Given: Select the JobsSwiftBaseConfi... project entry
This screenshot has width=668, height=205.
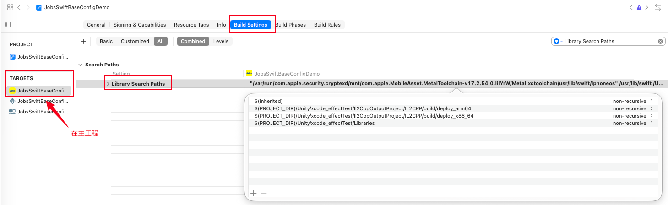Looking at the screenshot, I should [x=38, y=57].
